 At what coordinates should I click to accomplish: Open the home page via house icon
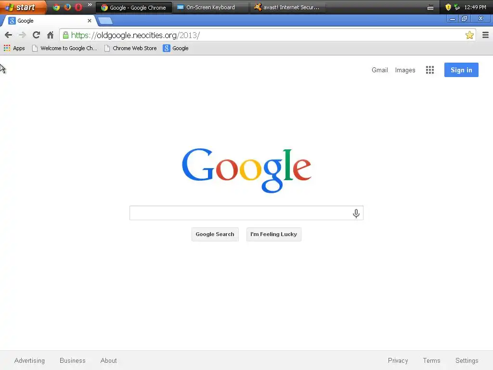tap(50, 35)
